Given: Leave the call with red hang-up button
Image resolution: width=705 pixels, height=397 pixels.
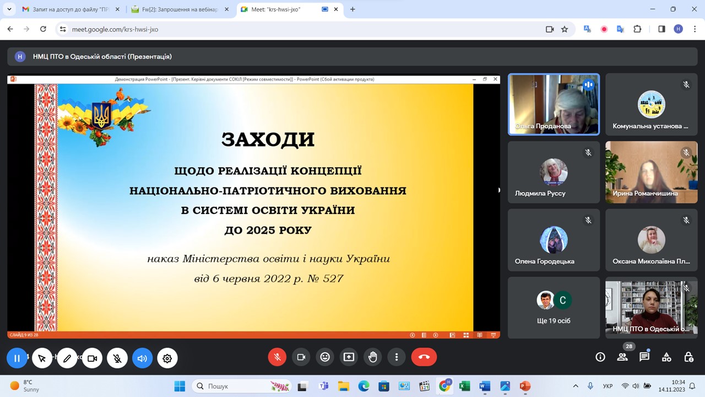Looking at the screenshot, I should 424,357.
